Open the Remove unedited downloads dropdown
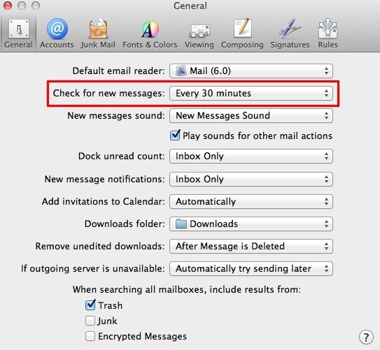The image size is (380, 350). [251, 246]
